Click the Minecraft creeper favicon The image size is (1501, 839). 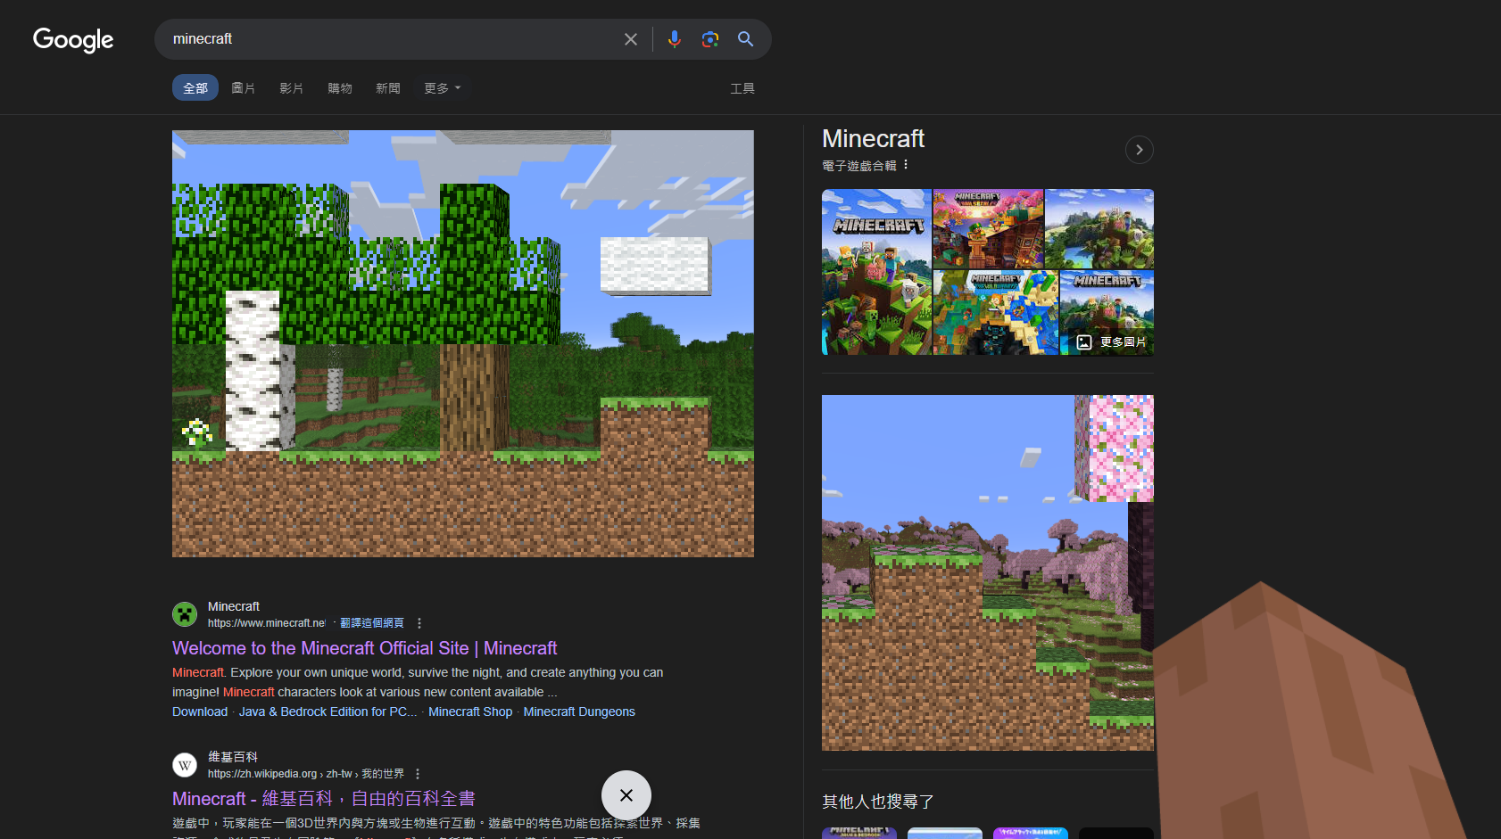(185, 614)
